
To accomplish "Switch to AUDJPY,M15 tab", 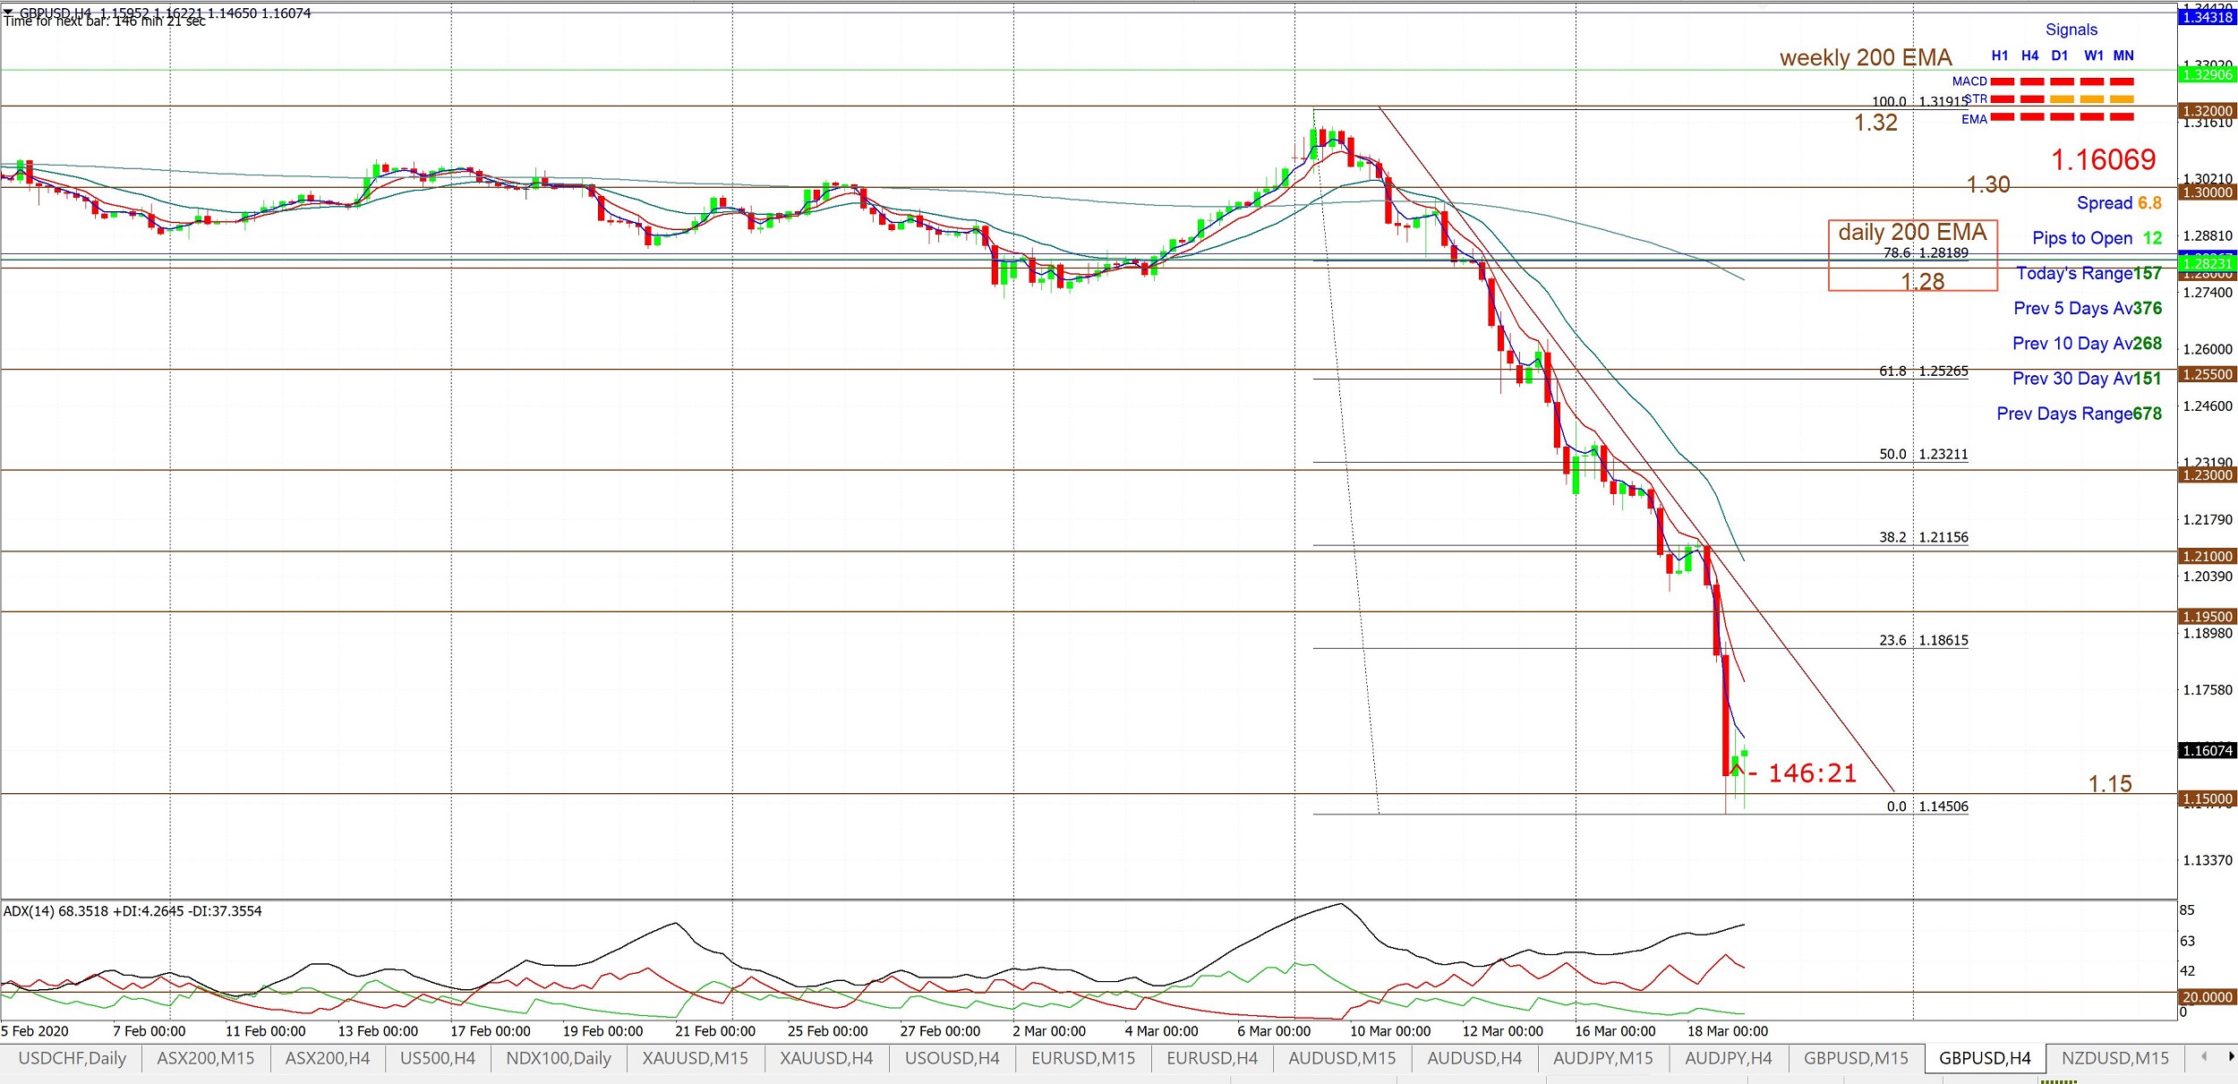I will pyautogui.click(x=1603, y=1058).
